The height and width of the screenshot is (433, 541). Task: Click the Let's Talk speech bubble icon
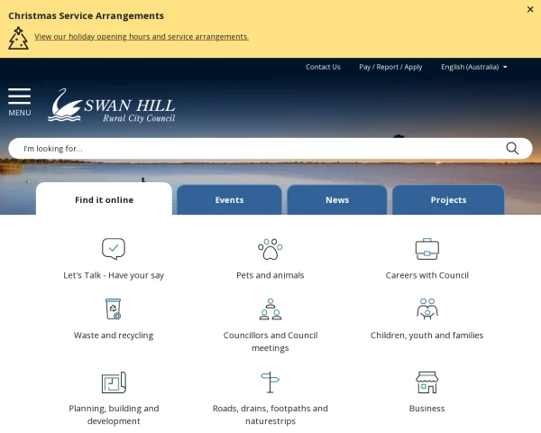[114, 249]
